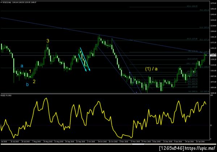This screenshot has width=217, height=152.
Task: Select the yellow wave label 2
Action: [34, 81]
